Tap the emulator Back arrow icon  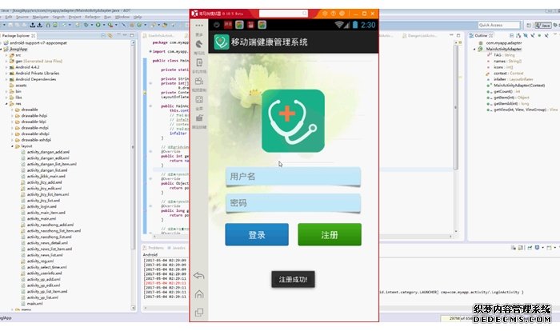pyautogui.click(x=199, y=276)
